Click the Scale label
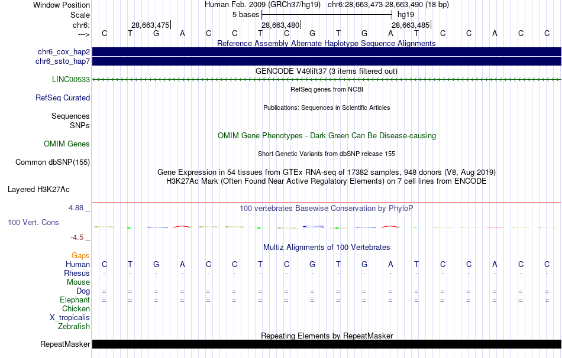The width and height of the screenshot is (562, 358). [x=80, y=15]
